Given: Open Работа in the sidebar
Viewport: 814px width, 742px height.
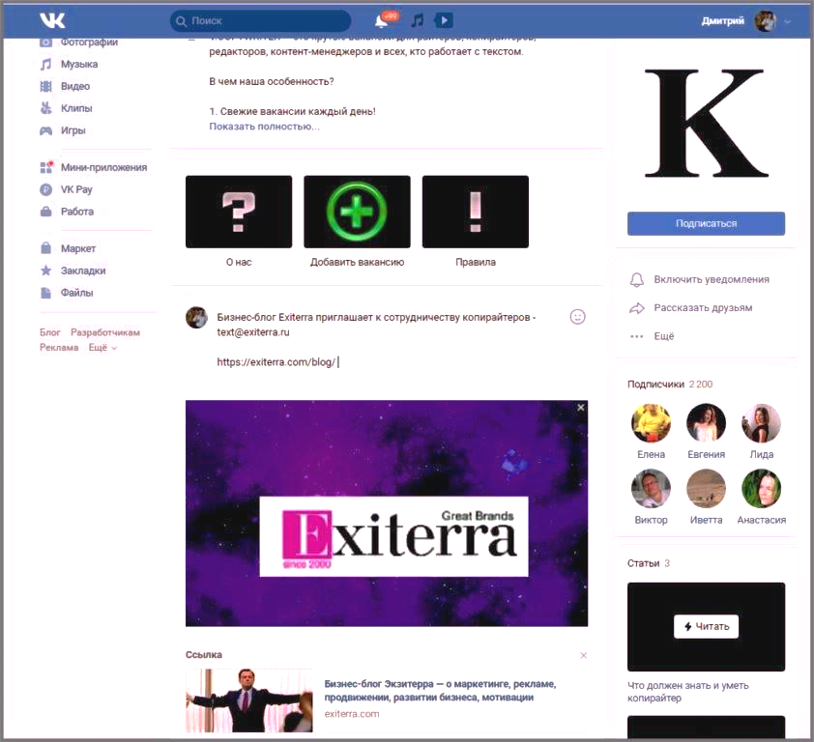Looking at the screenshot, I should tap(77, 212).
